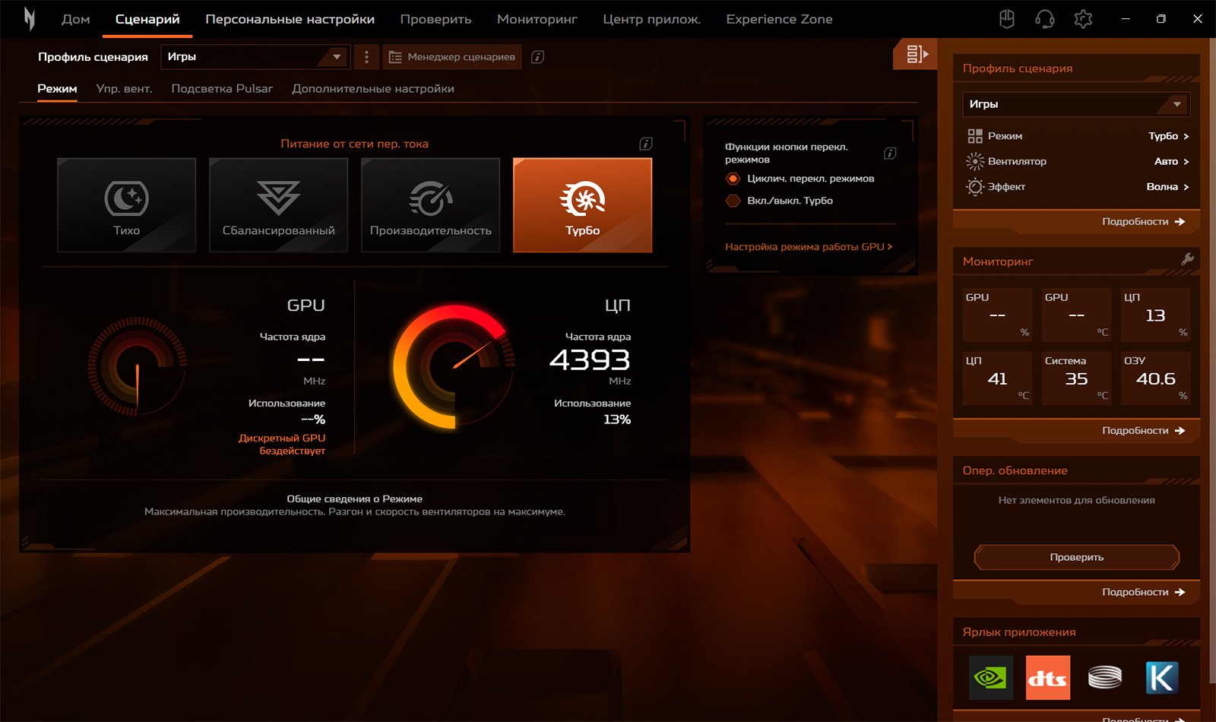
Task: Select Циклич. перекл. режимов radio option
Action: tap(733, 179)
